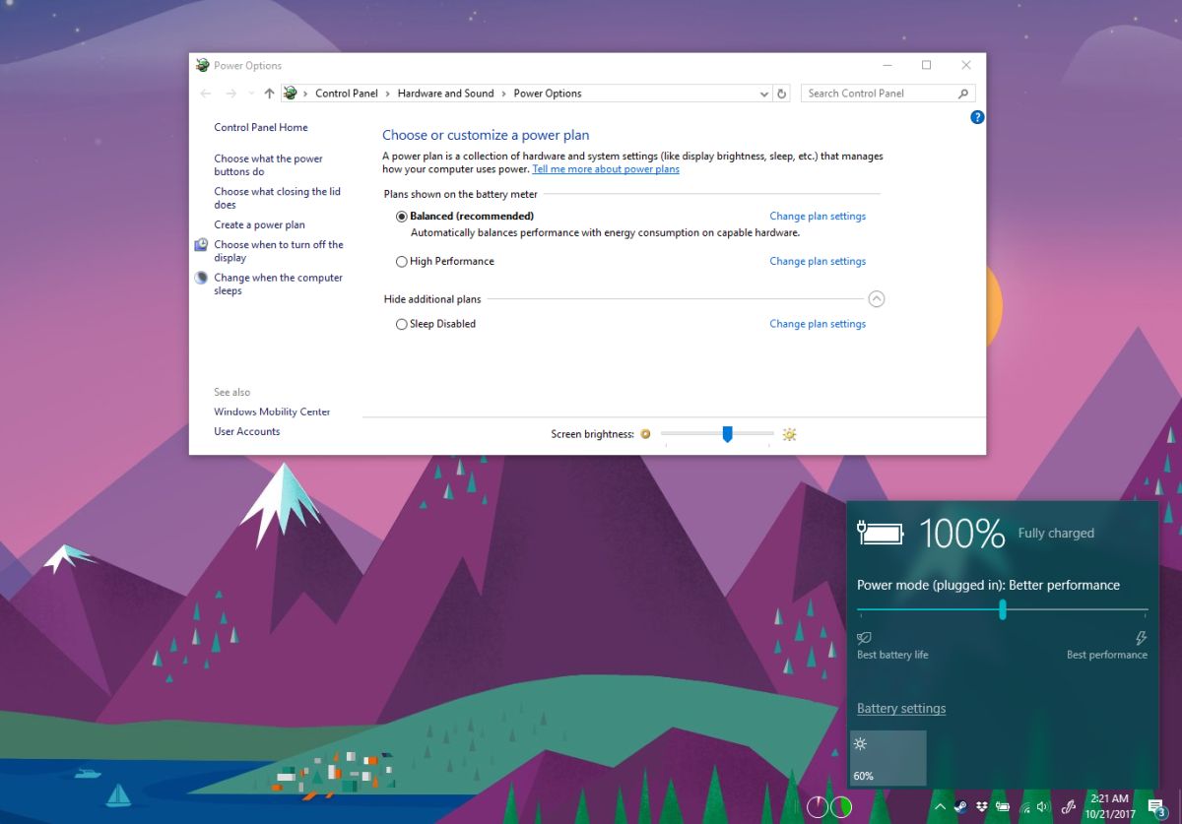Open the Control Panel Home link

[x=261, y=127]
